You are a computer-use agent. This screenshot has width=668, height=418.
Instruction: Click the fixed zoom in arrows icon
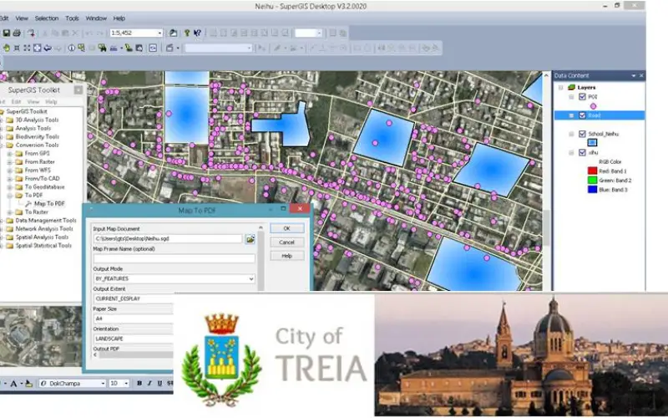(x=17, y=48)
